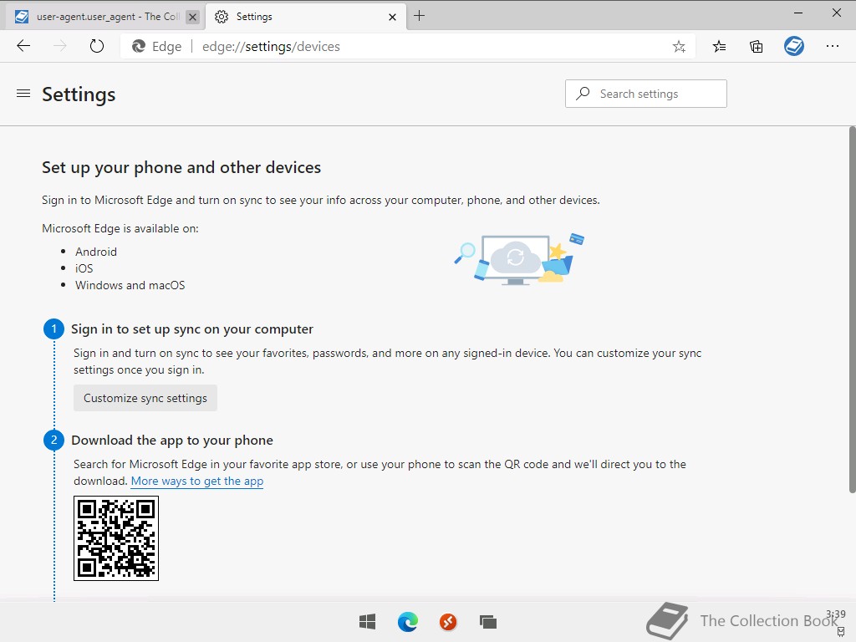
Task: Click the Settings gear icon on tab
Action: pyautogui.click(x=221, y=17)
